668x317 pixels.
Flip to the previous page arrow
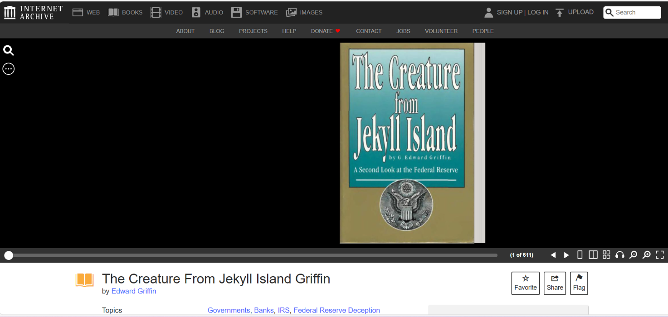[x=553, y=255]
